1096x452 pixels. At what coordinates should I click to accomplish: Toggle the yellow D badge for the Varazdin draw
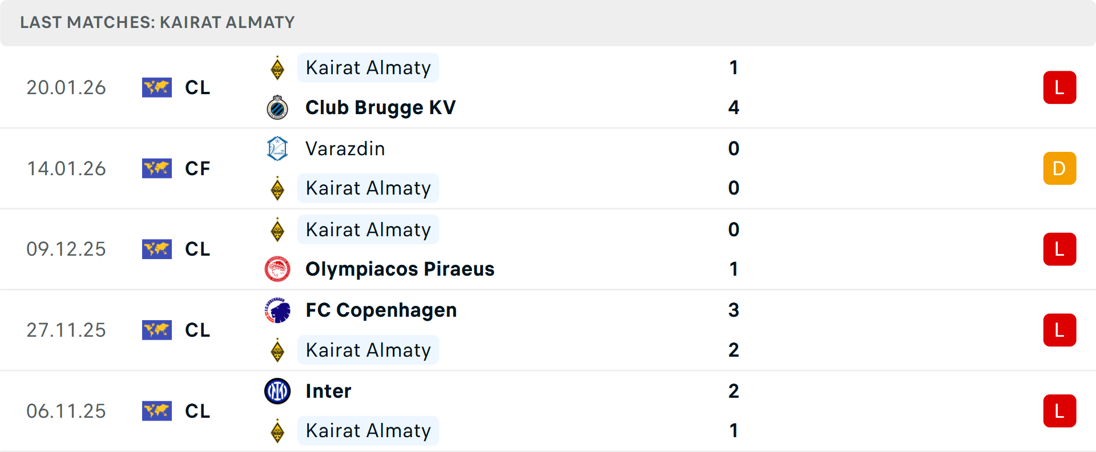click(1060, 168)
